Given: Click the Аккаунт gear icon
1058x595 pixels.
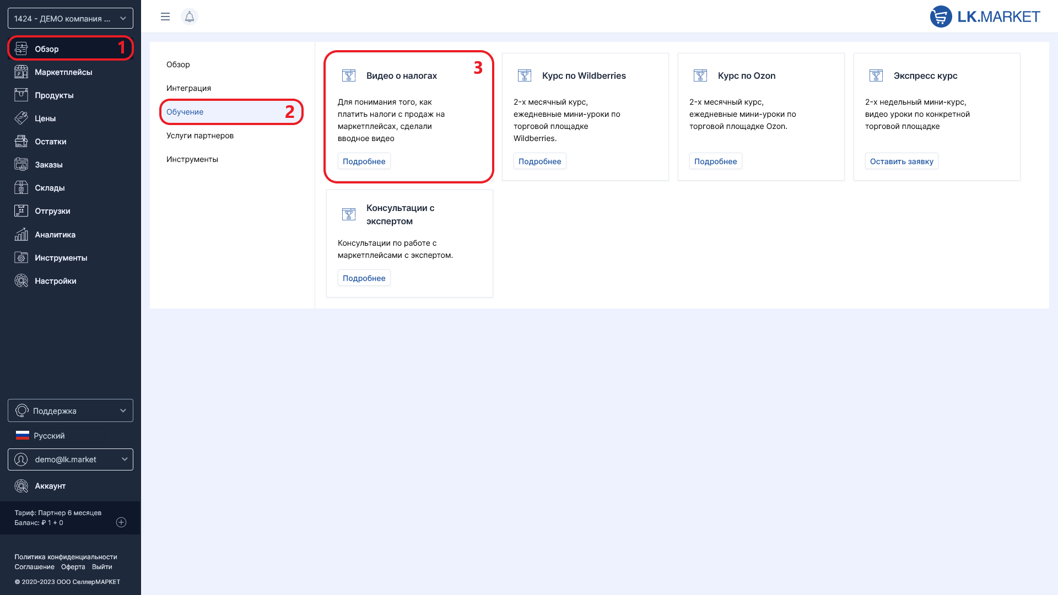Looking at the screenshot, I should pos(21,486).
